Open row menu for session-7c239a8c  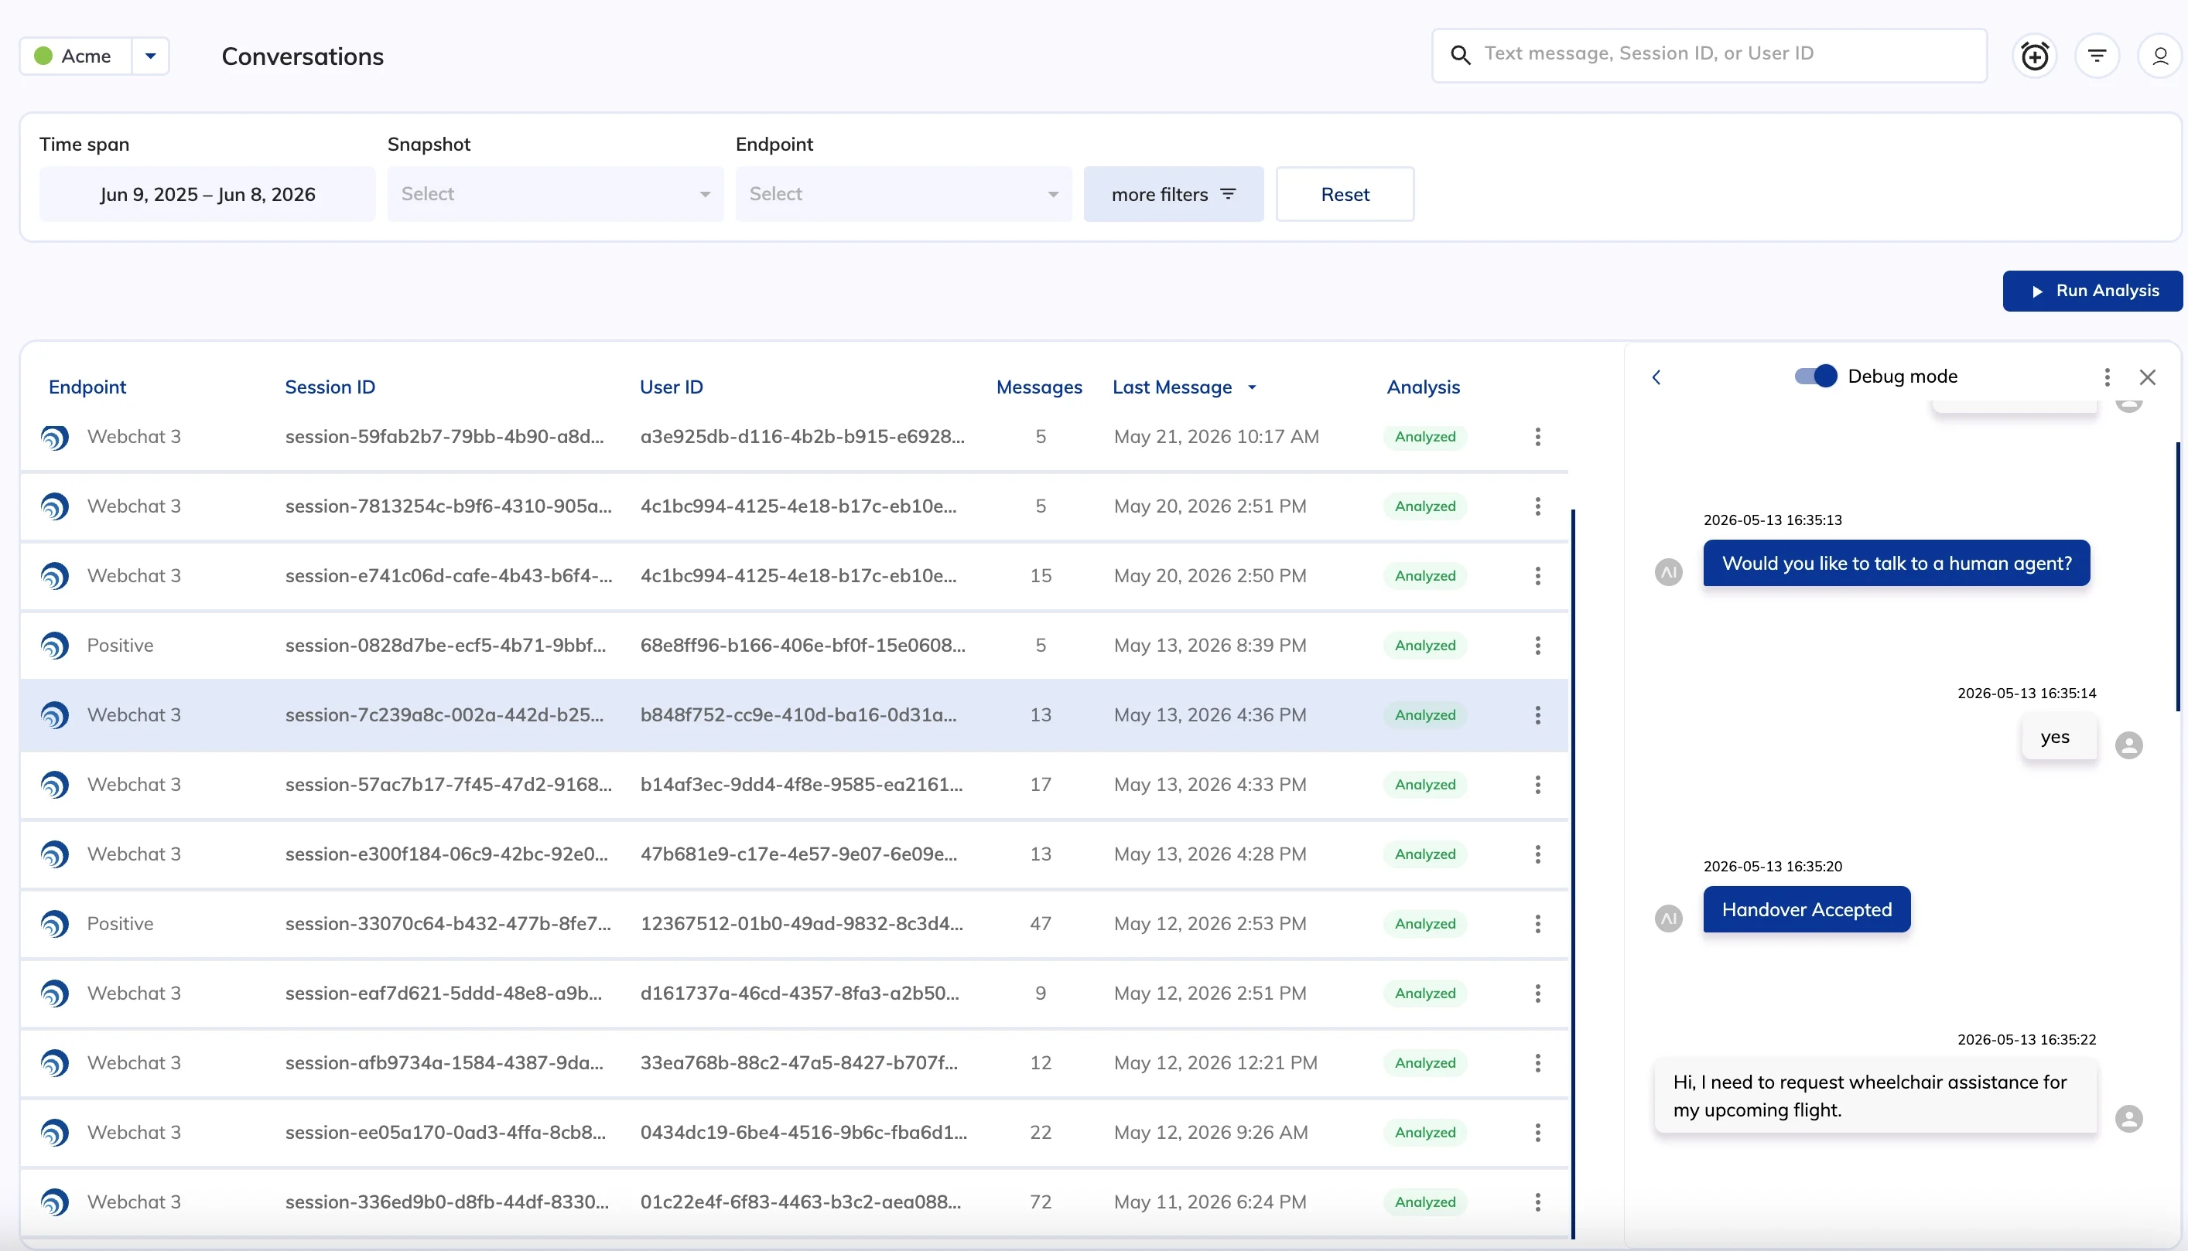click(x=1537, y=716)
